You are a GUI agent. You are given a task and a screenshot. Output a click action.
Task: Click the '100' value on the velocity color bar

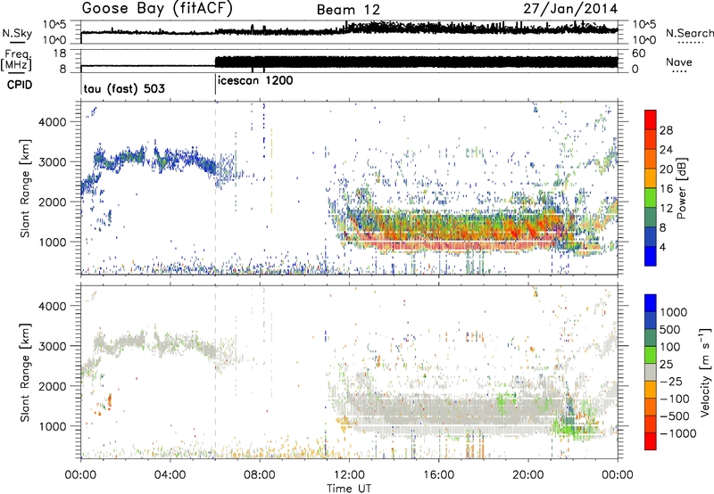pos(670,347)
